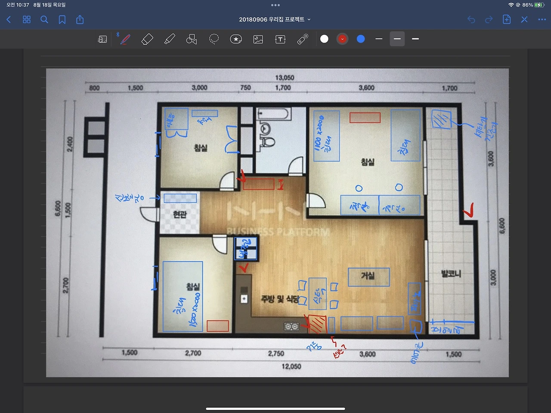Open the three-dot More options menu
The width and height of the screenshot is (551, 413).
coord(542,19)
